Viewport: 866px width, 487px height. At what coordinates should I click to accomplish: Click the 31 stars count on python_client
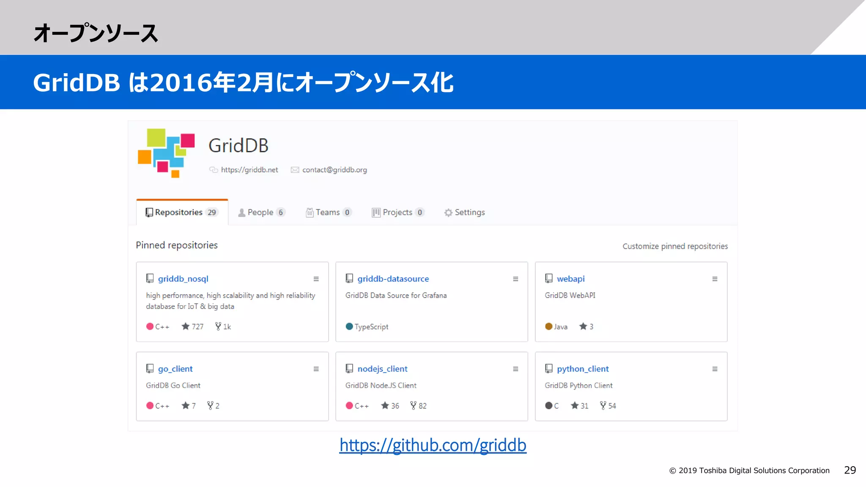pos(579,405)
